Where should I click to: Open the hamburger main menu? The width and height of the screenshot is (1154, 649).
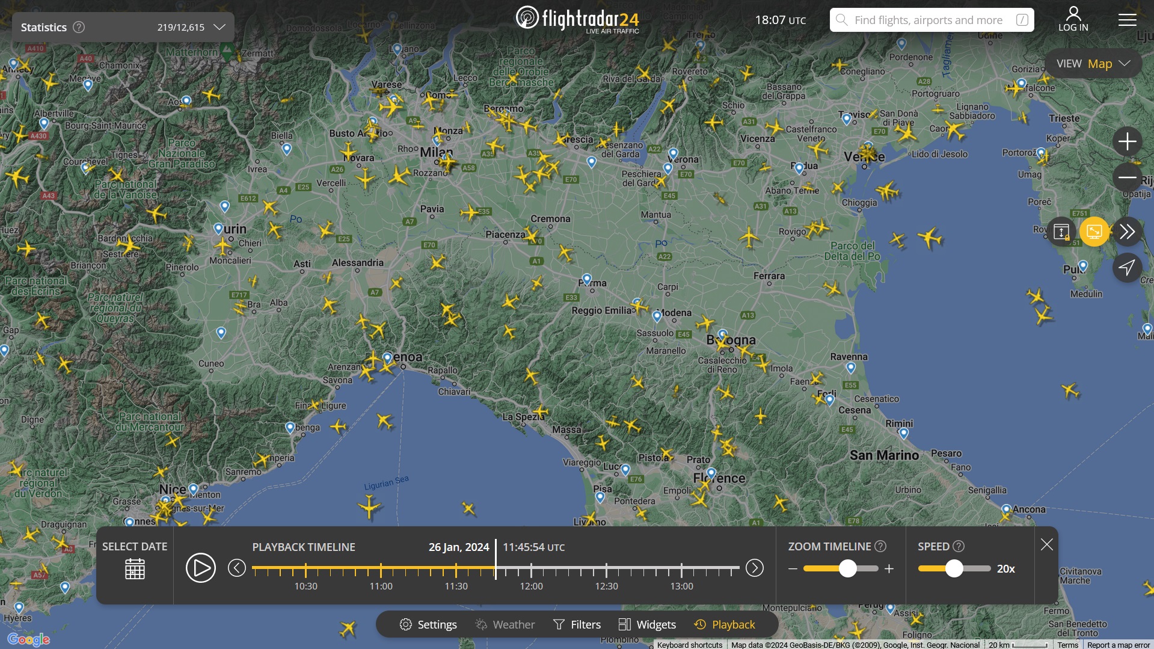[1127, 20]
